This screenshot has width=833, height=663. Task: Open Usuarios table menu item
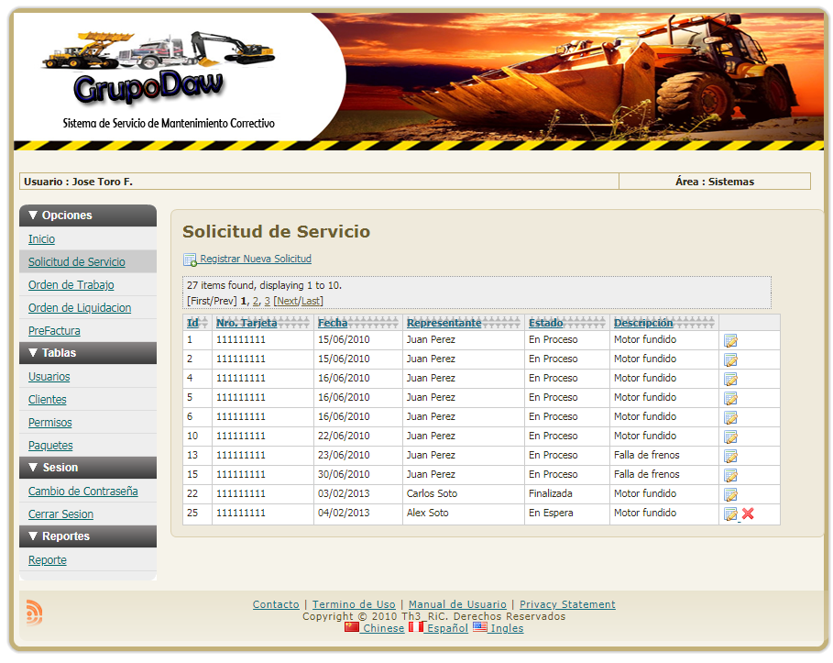(49, 376)
